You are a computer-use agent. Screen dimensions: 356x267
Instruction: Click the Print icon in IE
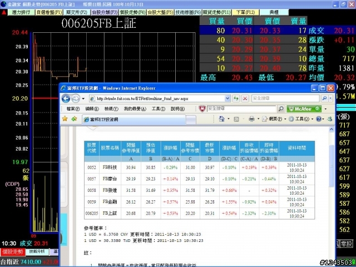[x=251, y=119]
